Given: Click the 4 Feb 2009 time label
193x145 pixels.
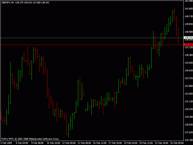Looking at the screenshot, I should (6, 143).
